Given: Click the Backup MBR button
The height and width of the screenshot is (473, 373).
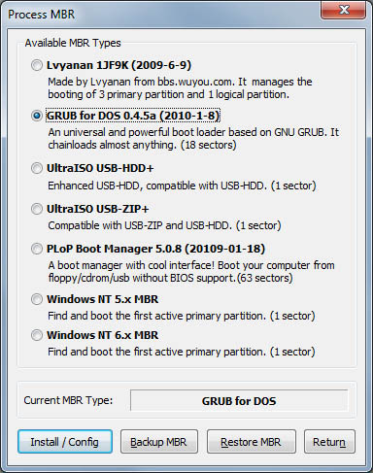Looking at the screenshot, I should 159,441.
